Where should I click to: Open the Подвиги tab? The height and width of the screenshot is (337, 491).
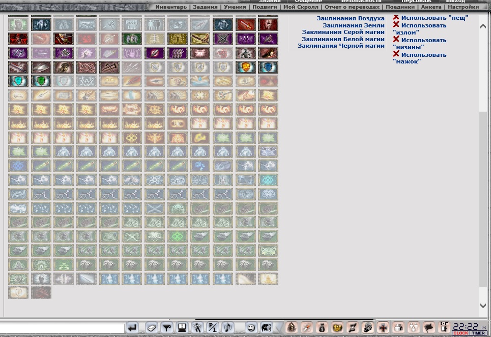(x=265, y=7)
